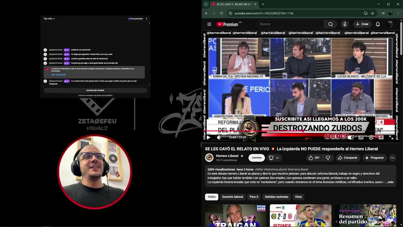Click the #HerreroLiberal hashtag
This screenshot has width=403, height=227.
tap(298, 170)
